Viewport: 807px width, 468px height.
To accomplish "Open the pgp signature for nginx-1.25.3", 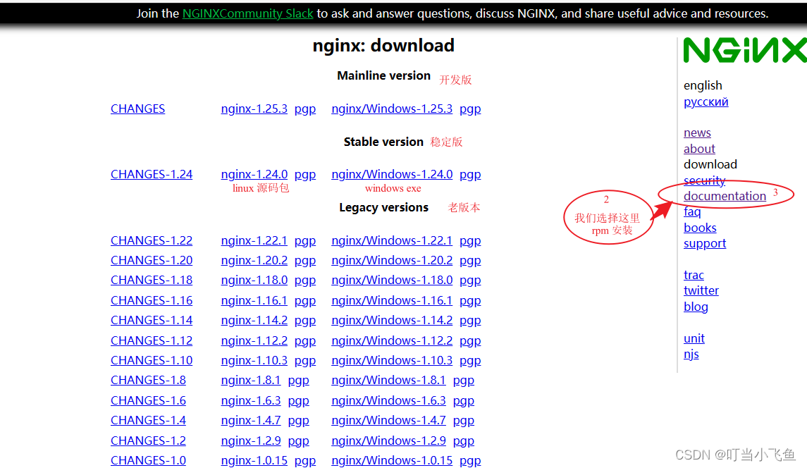I will pyautogui.click(x=305, y=109).
